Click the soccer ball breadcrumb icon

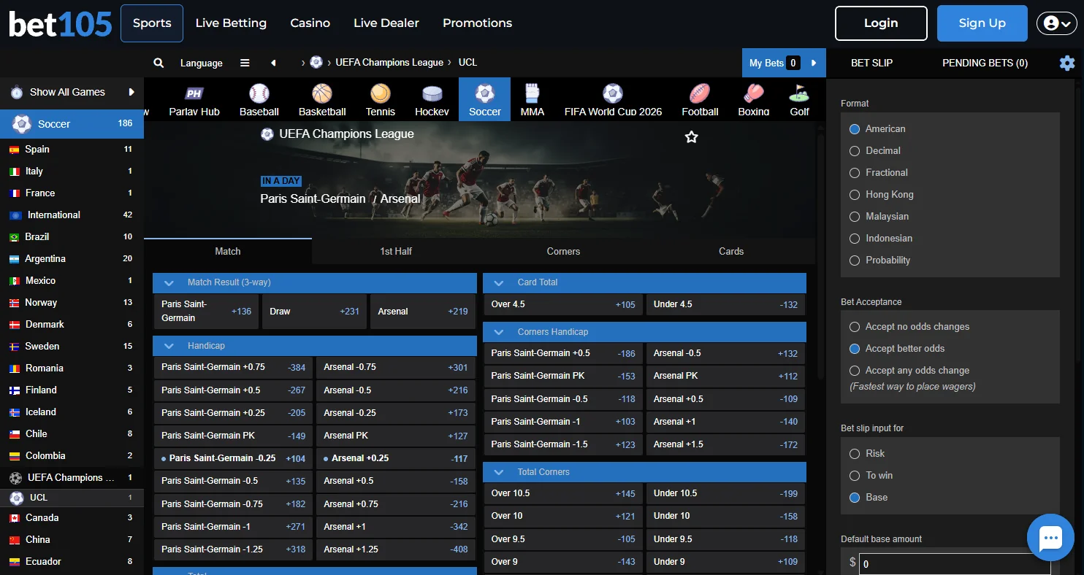(x=316, y=62)
